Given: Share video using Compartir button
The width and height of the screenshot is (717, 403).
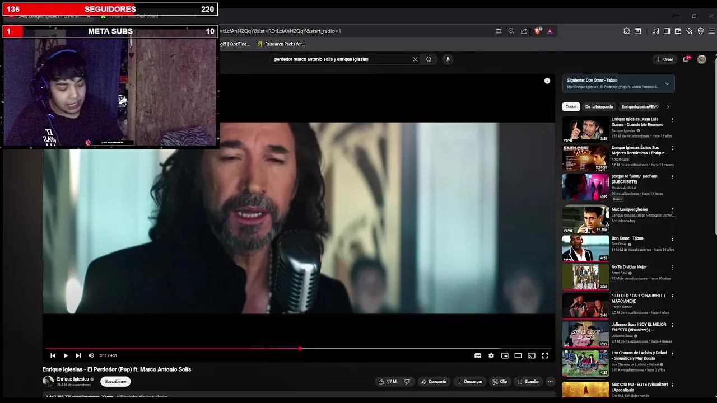Looking at the screenshot, I should tap(434, 382).
